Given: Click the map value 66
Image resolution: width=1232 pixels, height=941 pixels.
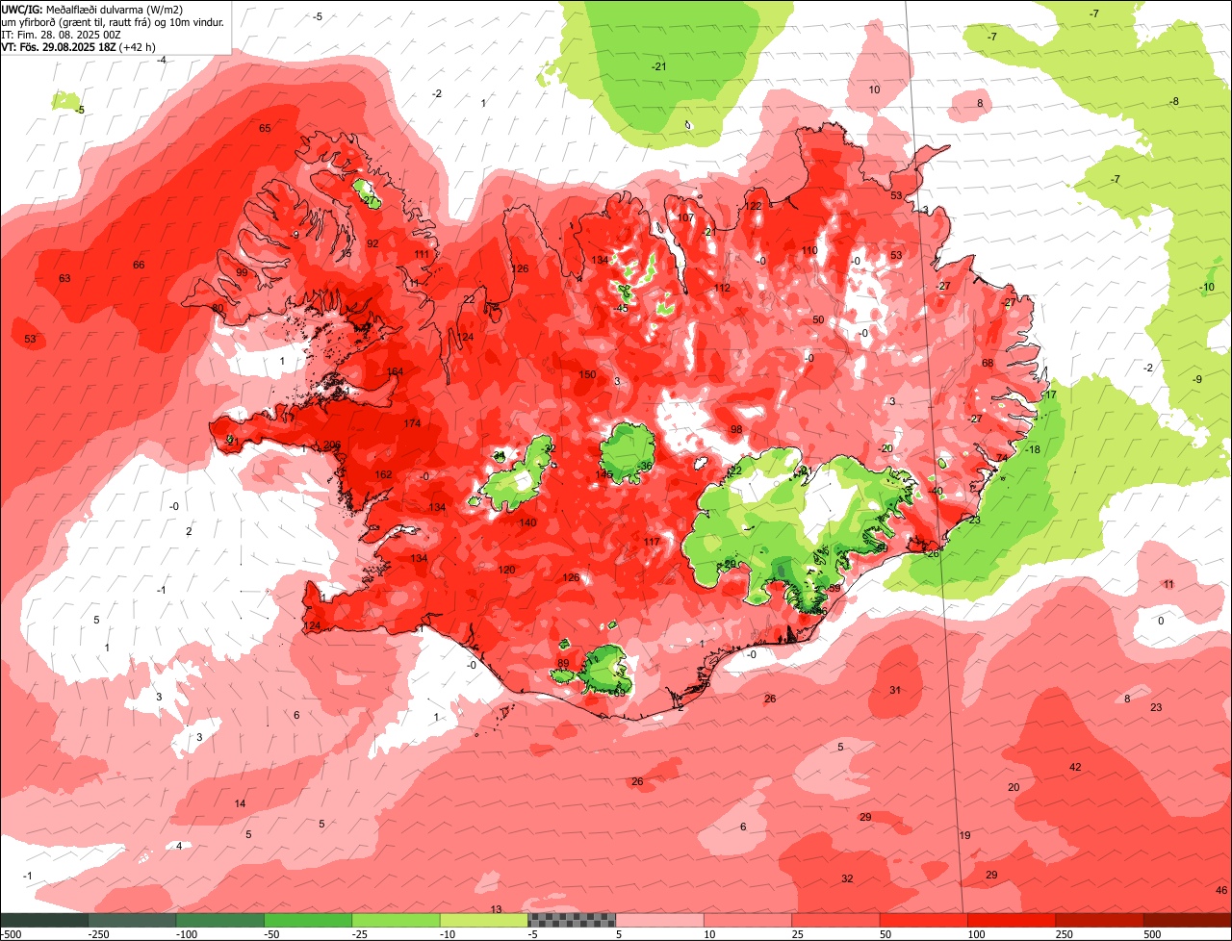Looking at the screenshot, I should click(139, 265).
